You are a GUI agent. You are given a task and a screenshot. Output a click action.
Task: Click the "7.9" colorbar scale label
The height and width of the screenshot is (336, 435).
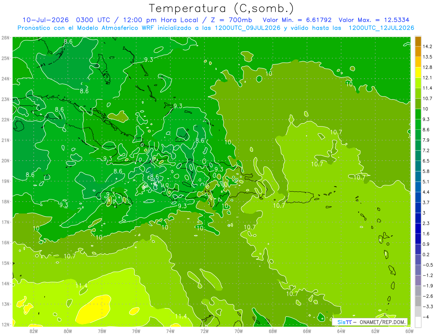426,140
